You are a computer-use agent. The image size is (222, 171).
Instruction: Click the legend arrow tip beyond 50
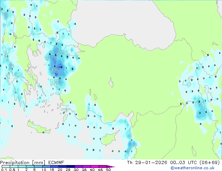[x=111, y=166]
